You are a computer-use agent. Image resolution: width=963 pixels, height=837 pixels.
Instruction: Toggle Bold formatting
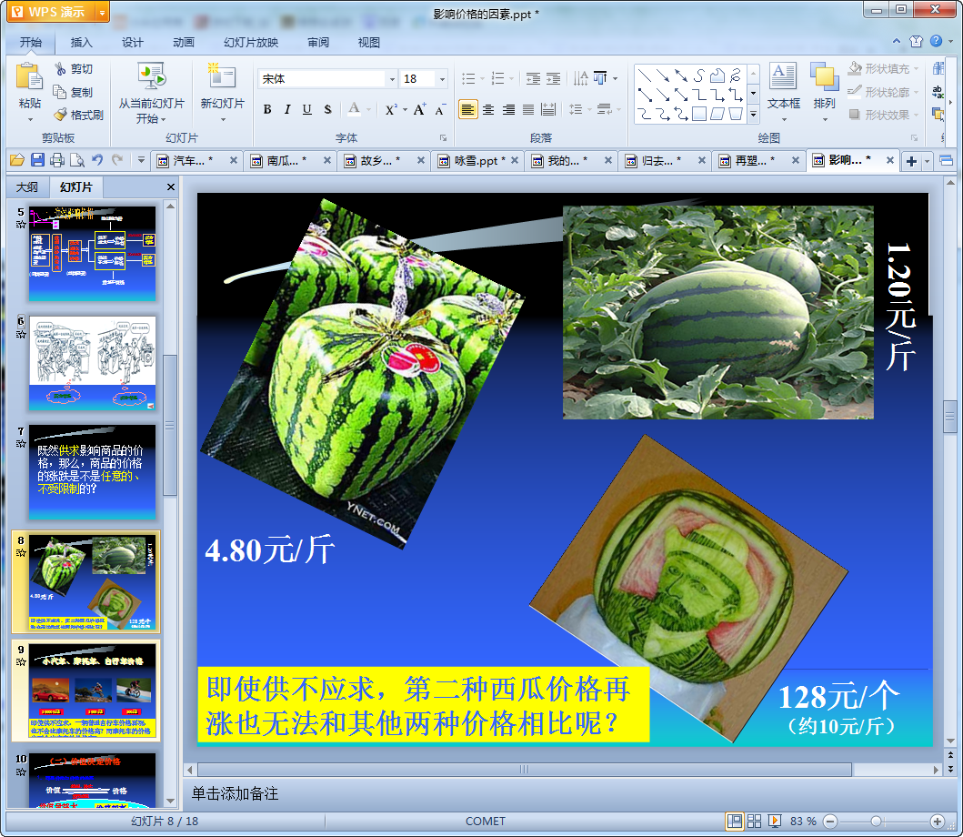coord(267,109)
